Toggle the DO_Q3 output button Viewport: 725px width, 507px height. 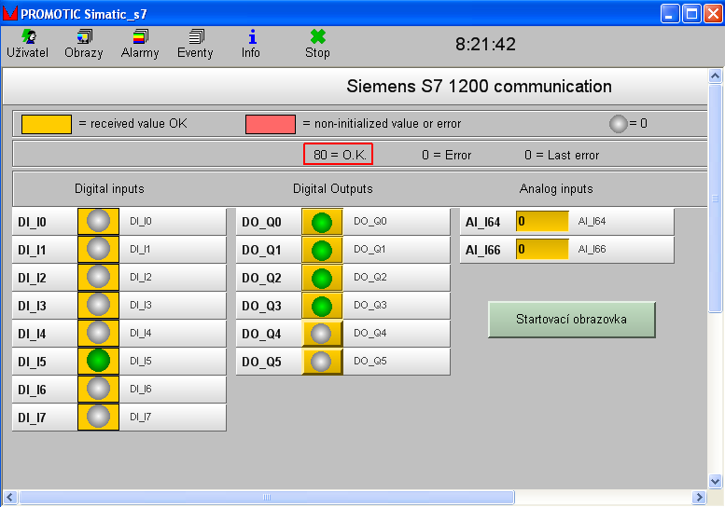tap(322, 306)
